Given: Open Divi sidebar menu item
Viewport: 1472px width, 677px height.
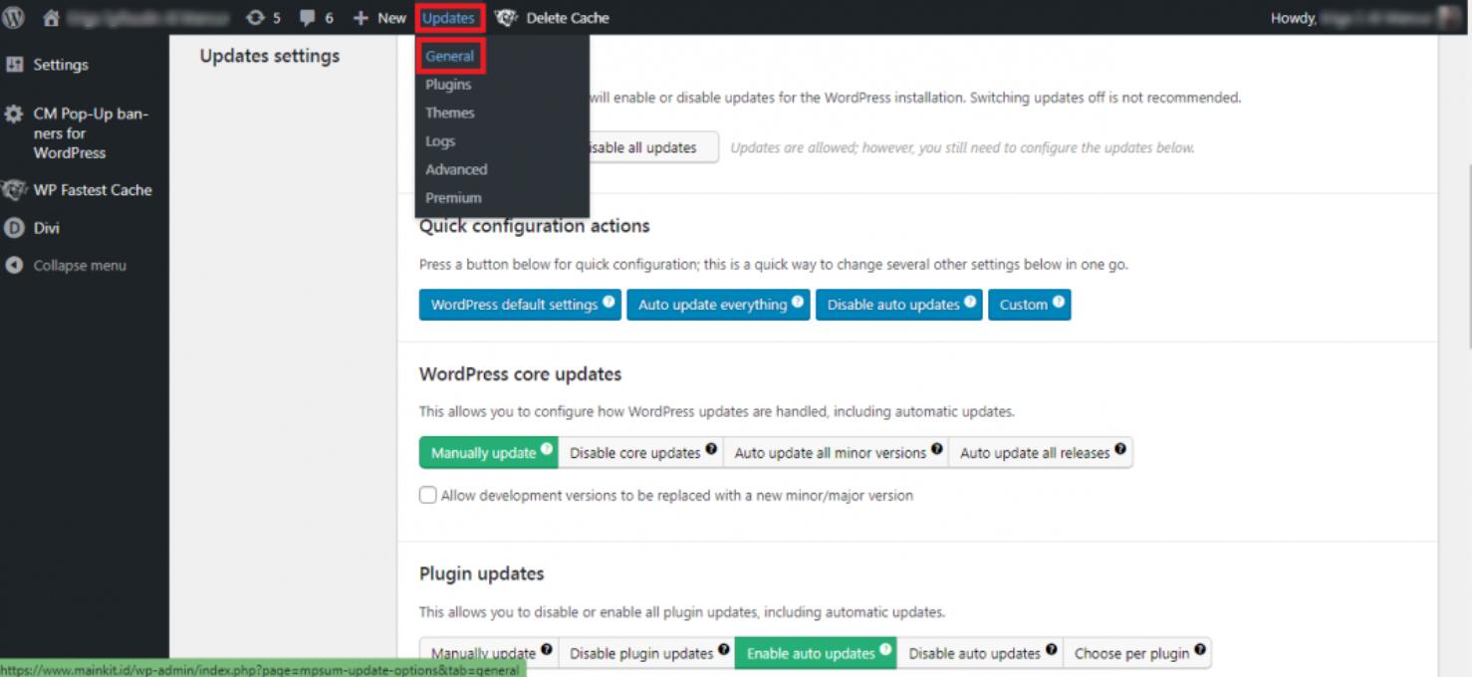Looking at the screenshot, I should pos(47,228).
